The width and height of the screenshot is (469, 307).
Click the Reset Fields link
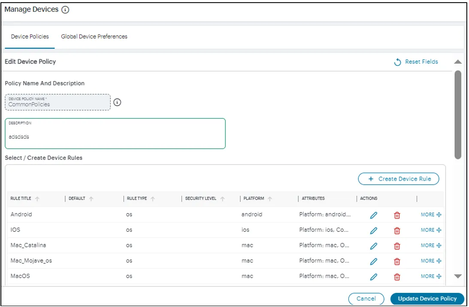point(421,62)
